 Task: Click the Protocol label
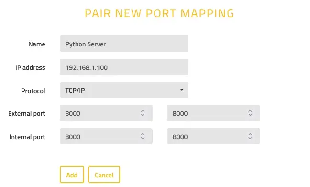[33, 91]
